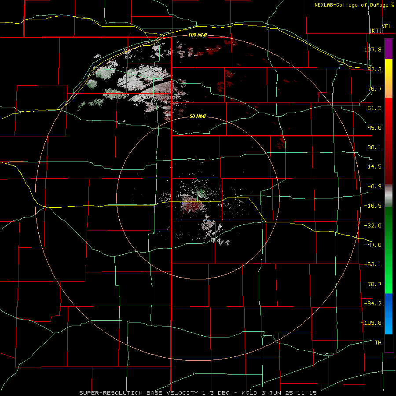Click the TH legend label
The height and width of the screenshot is (396, 396).
pos(378,342)
